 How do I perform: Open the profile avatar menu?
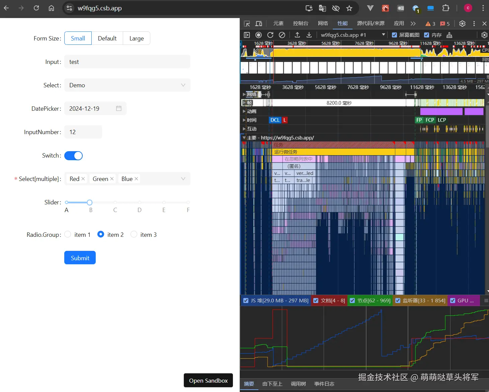click(468, 8)
